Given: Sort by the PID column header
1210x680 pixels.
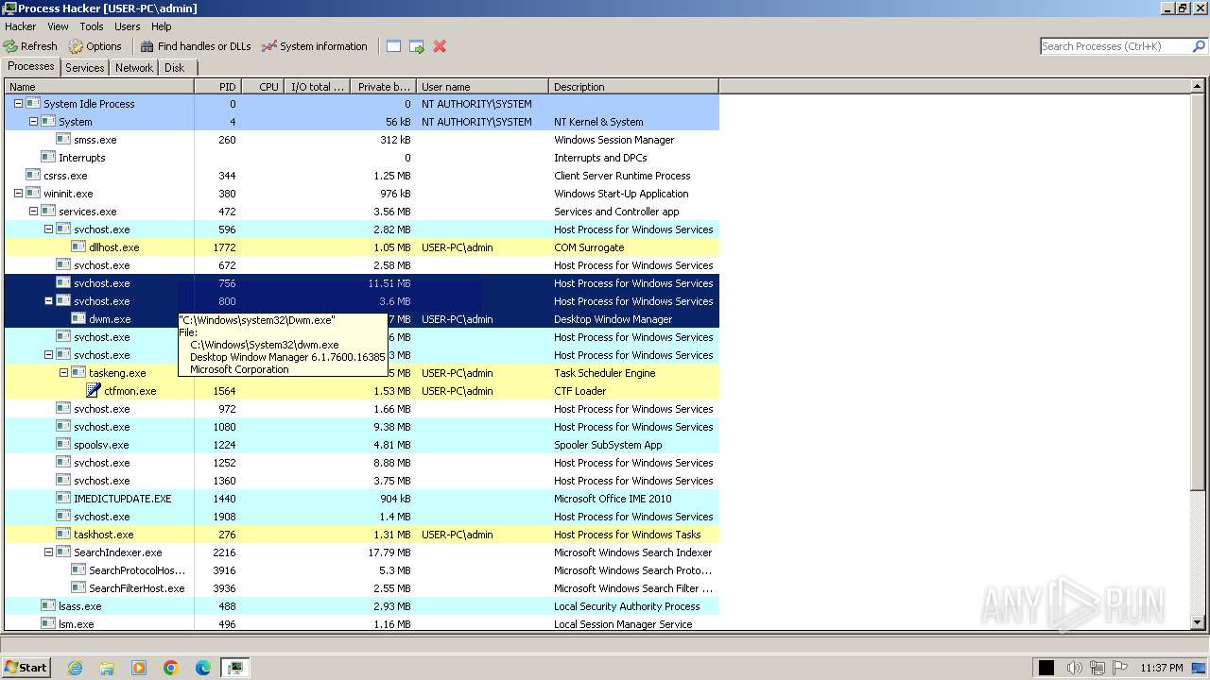Looking at the screenshot, I should (217, 87).
